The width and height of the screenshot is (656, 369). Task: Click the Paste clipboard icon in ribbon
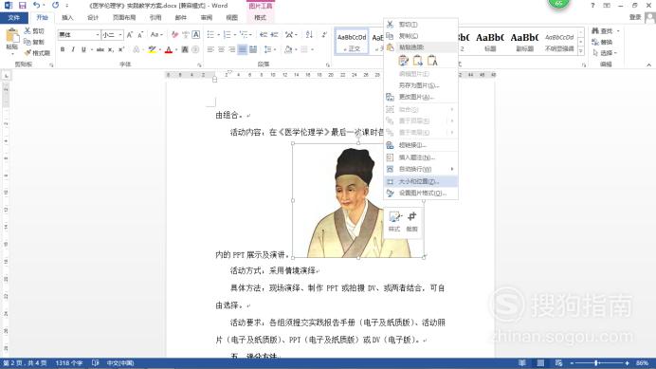[12, 36]
